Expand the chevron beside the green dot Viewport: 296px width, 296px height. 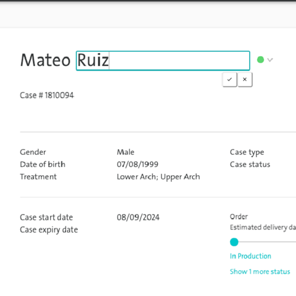click(270, 60)
